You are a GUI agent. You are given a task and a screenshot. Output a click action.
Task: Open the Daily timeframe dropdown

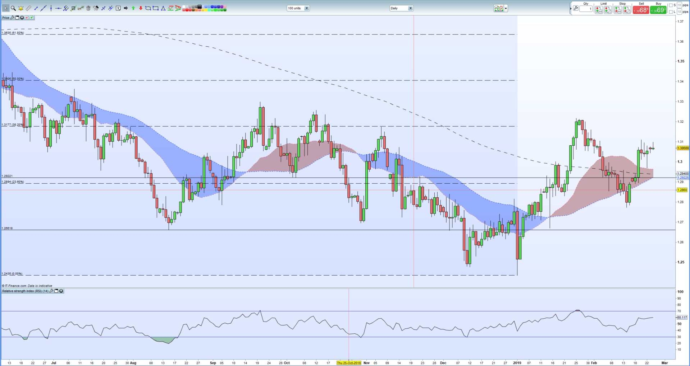tap(401, 8)
